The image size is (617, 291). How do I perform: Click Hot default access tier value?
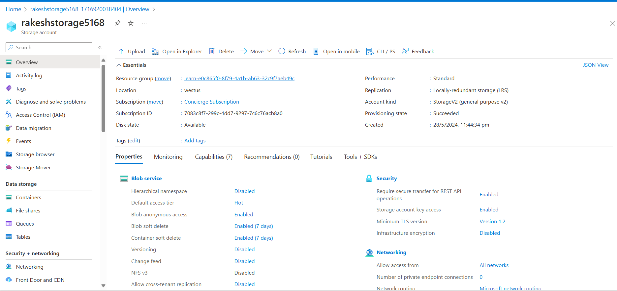tap(239, 203)
